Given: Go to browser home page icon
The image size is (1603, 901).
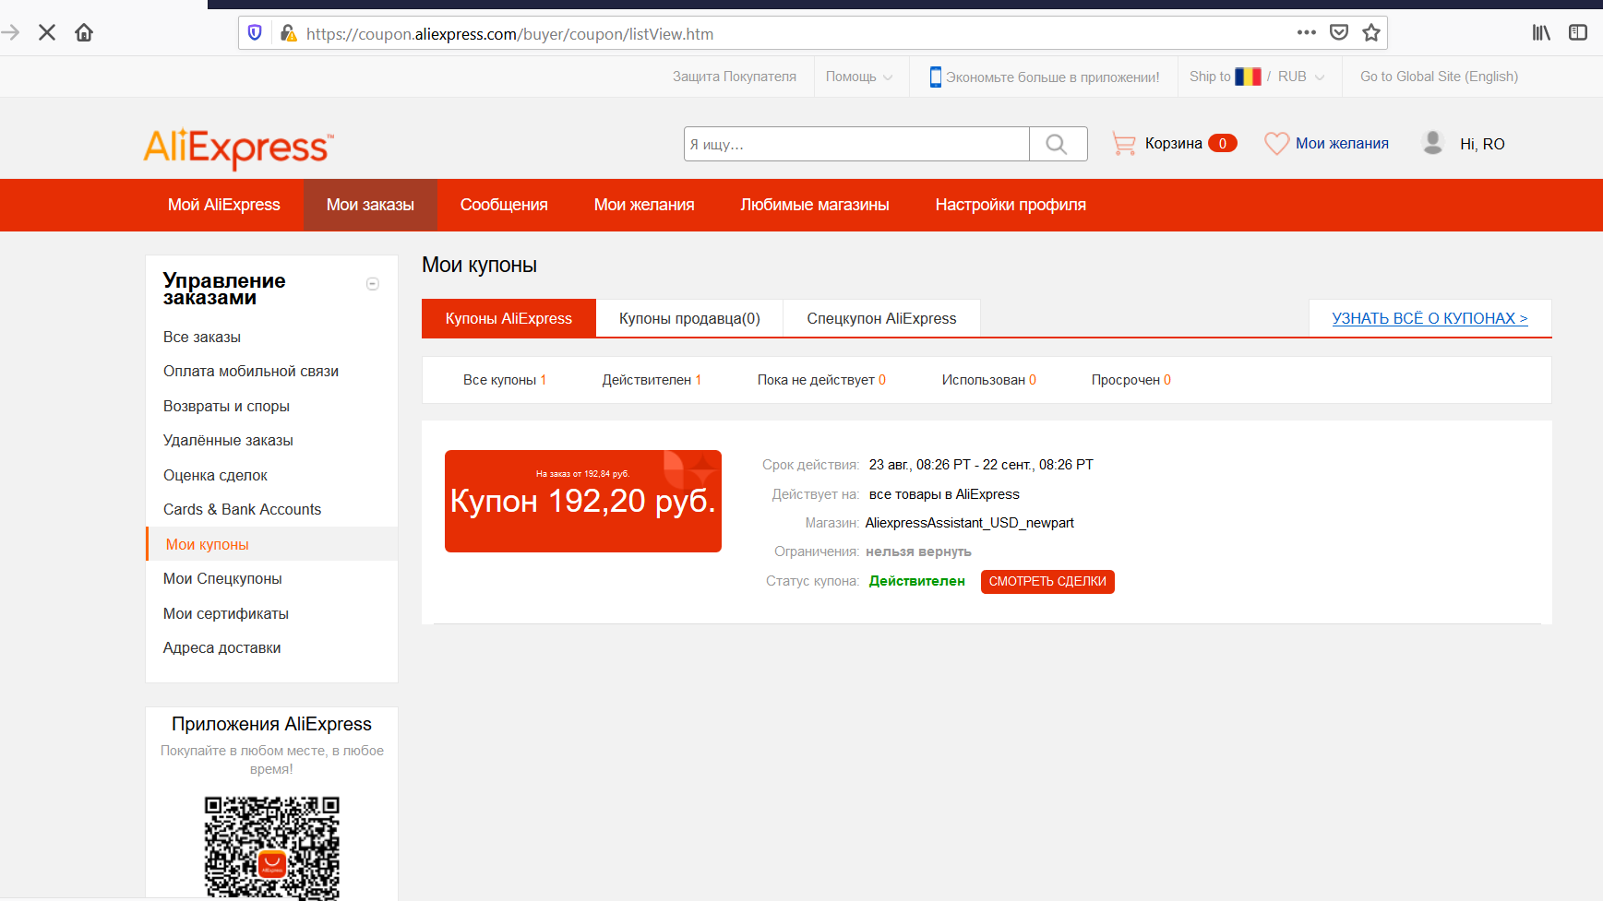Looking at the screenshot, I should pyautogui.click(x=84, y=33).
